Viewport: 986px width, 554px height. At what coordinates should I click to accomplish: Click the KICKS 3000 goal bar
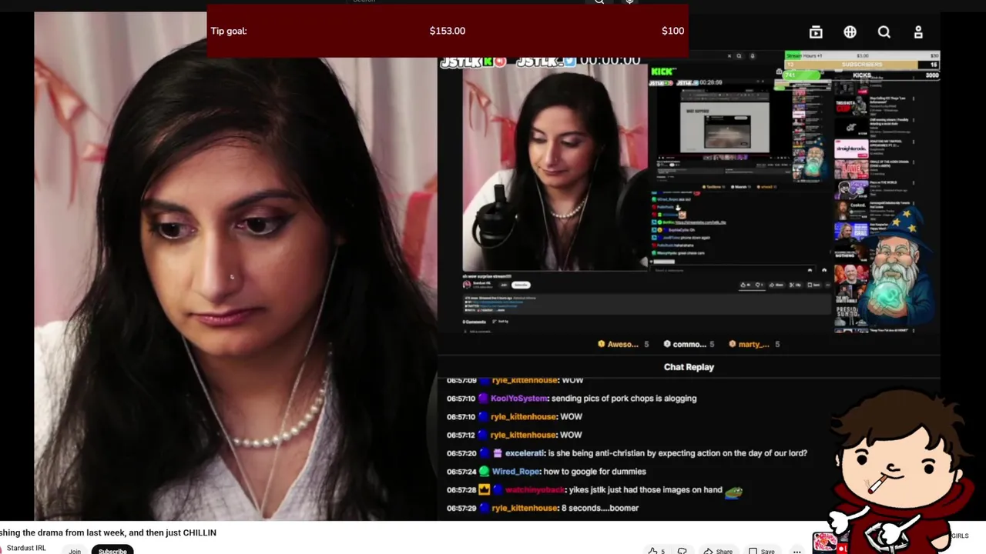point(862,75)
